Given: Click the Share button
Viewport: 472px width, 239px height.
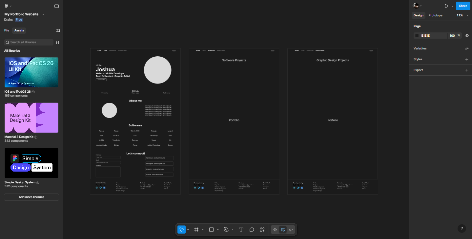Looking at the screenshot, I should click(x=463, y=6).
